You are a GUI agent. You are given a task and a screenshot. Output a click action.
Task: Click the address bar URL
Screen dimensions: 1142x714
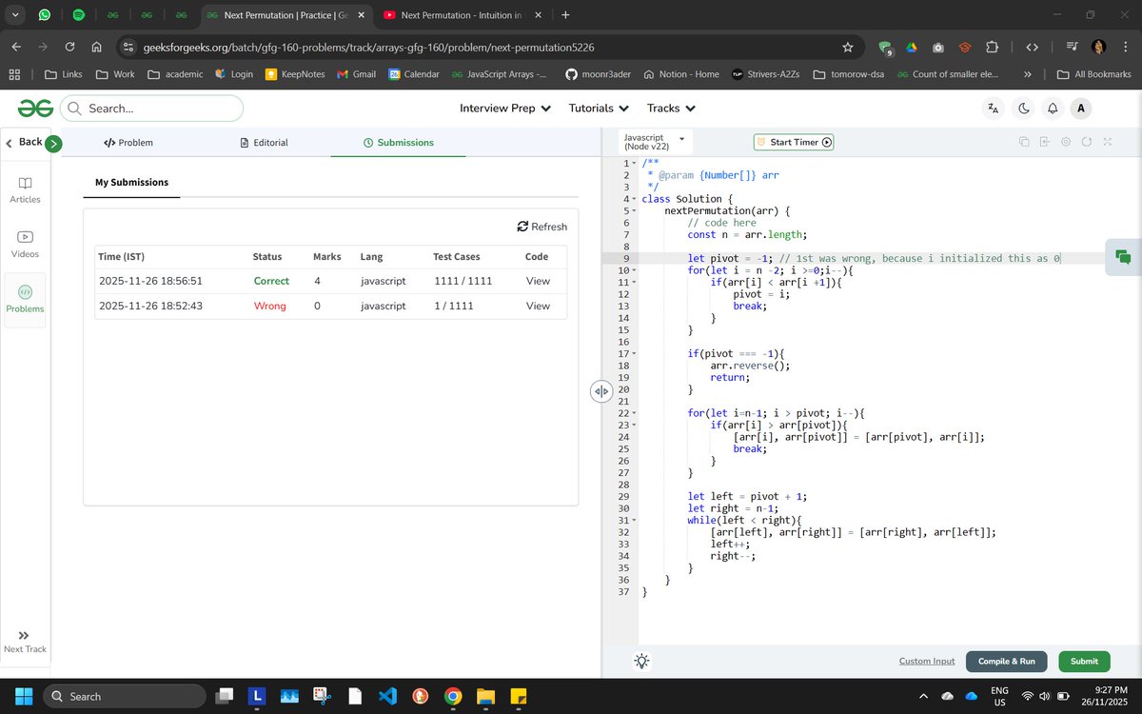(x=369, y=47)
